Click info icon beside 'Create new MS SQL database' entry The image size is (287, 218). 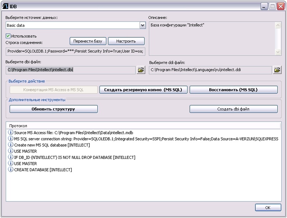[10, 145]
